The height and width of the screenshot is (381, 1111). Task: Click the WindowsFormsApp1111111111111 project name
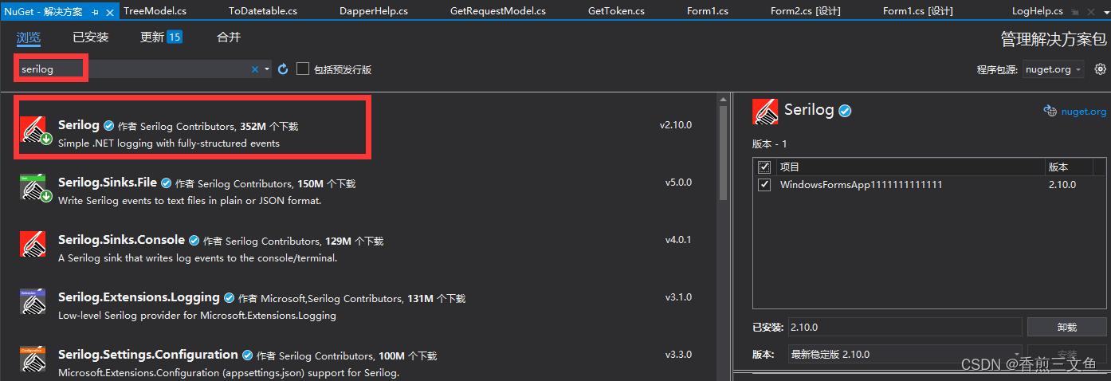point(862,184)
